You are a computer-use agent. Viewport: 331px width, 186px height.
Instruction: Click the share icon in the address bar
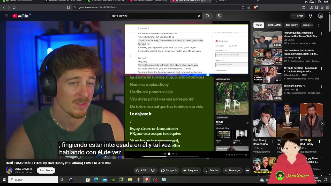249,7
